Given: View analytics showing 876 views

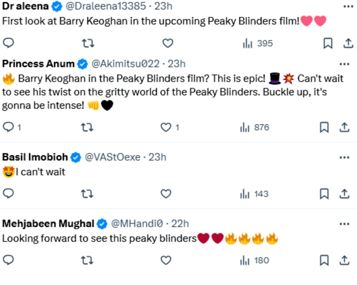Looking at the screenshot, I should [x=255, y=128].
